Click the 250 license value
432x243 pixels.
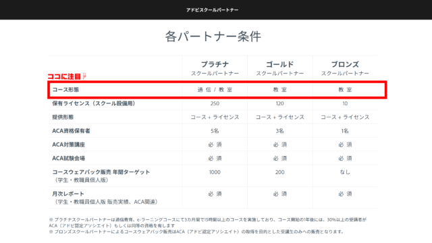215,103
